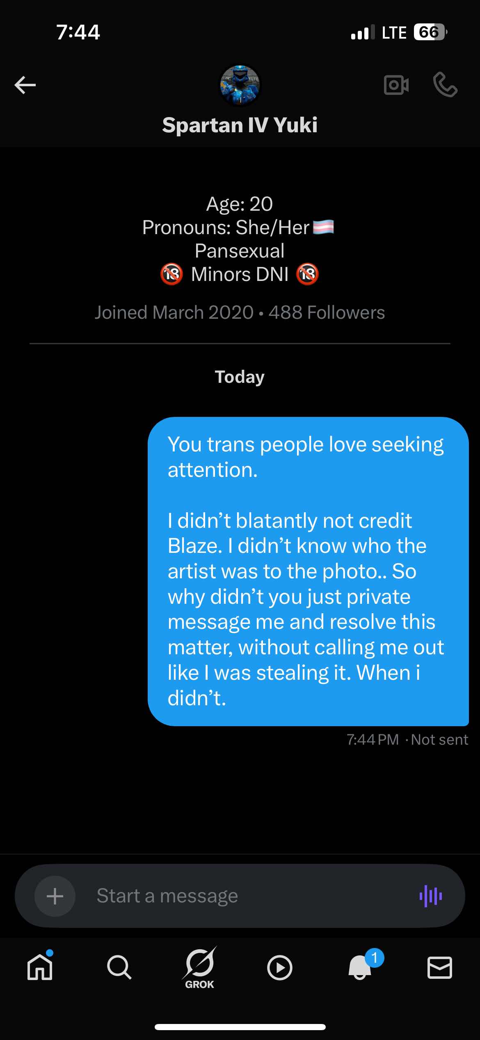Record a voice message

tap(431, 896)
